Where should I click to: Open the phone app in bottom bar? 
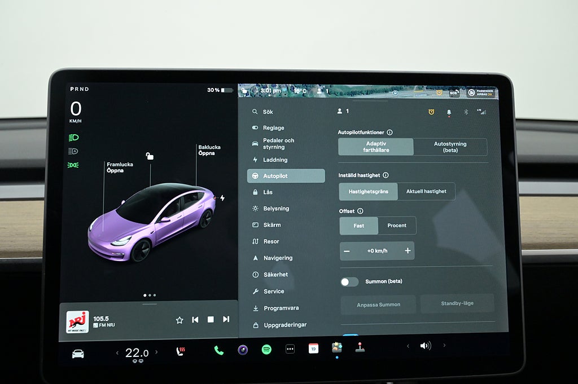pos(218,350)
